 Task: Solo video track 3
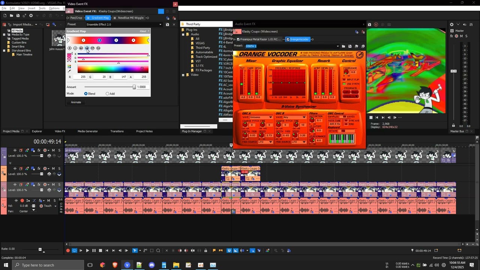pyautogui.click(x=59, y=184)
